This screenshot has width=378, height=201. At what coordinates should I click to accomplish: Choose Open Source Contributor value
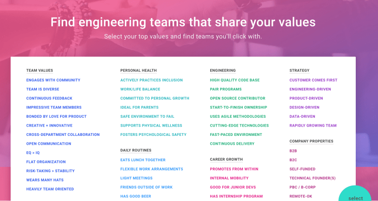pos(238,98)
